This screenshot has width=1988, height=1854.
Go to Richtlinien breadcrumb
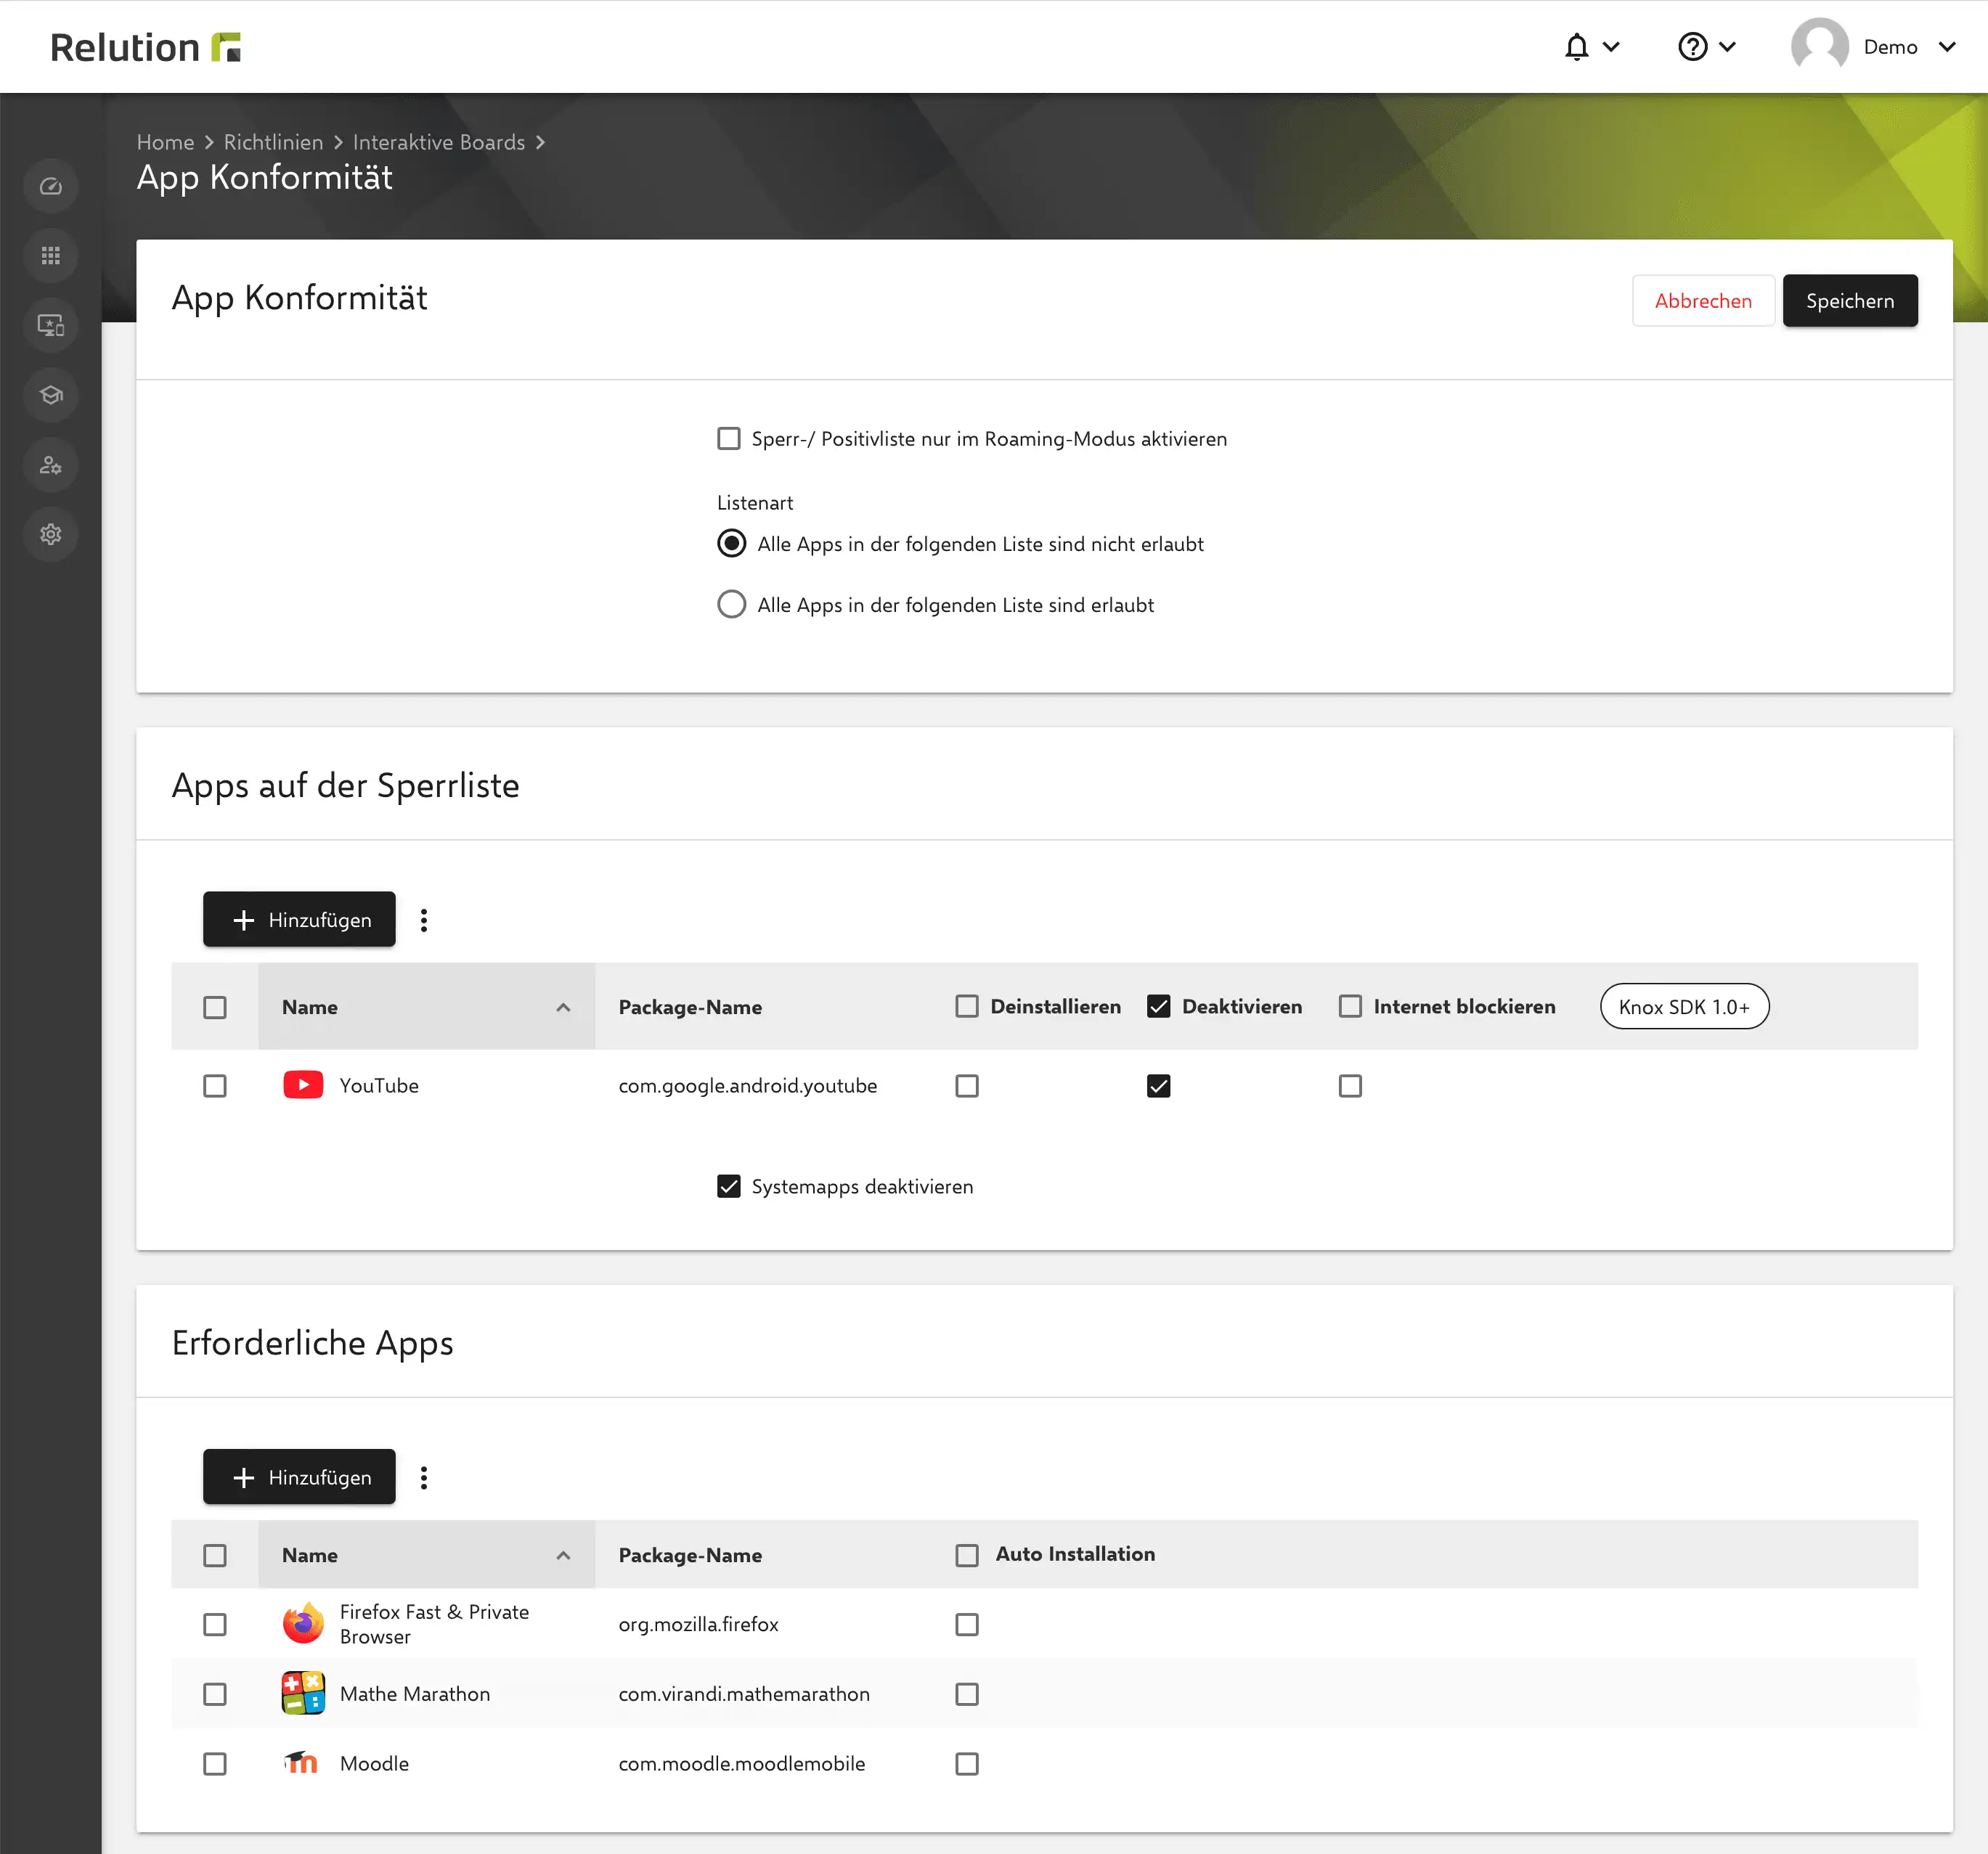point(273,142)
